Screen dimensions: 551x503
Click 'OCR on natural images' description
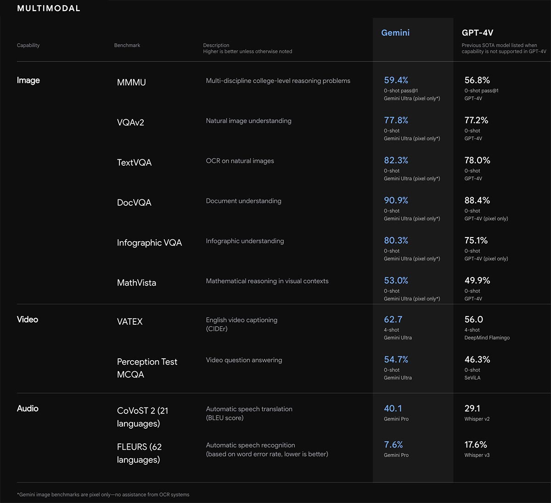pyautogui.click(x=240, y=161)
